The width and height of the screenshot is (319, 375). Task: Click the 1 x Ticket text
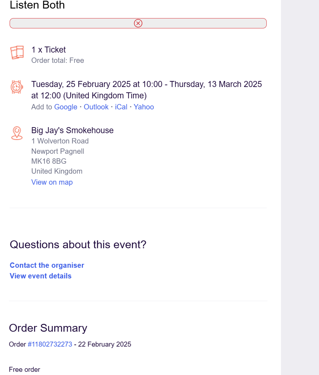(49, 50)
